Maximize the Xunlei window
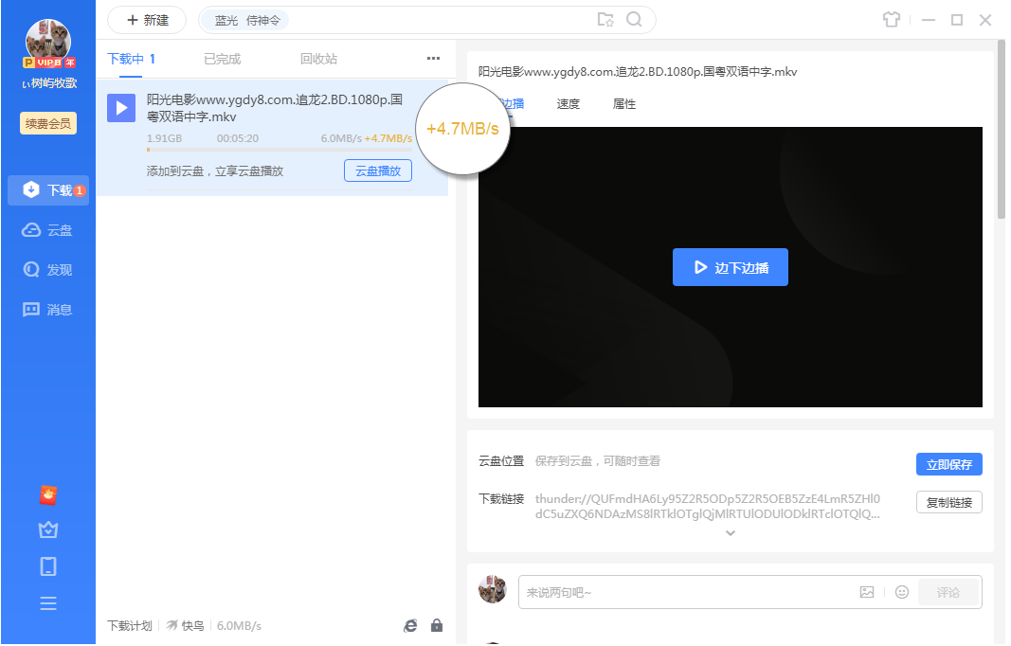Image resolution: width=1011 pixels, height=646 pixels. click(x=957, y=20)
